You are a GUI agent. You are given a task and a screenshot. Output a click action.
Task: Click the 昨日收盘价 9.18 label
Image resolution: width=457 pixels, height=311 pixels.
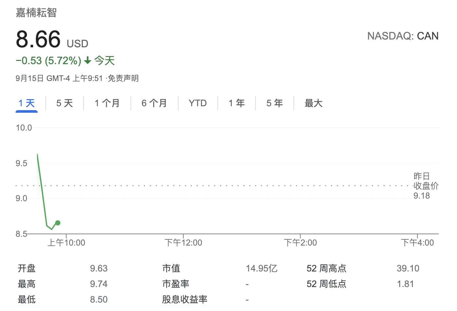[425, 186]
